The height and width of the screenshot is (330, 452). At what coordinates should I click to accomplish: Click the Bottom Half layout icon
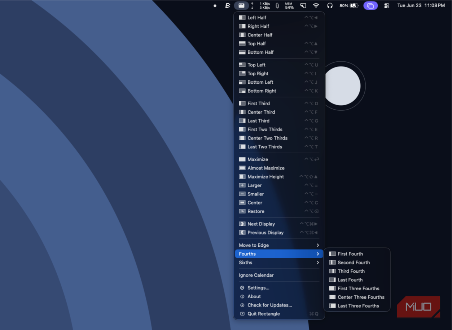pos(242,52)
